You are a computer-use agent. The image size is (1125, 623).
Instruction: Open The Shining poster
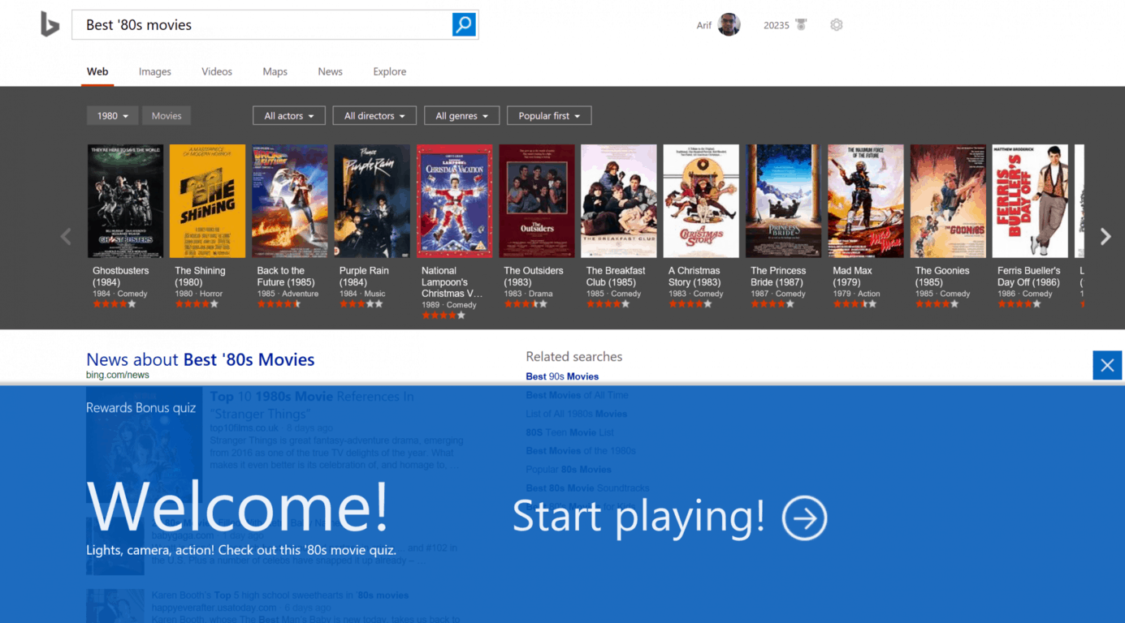point(207,201)
